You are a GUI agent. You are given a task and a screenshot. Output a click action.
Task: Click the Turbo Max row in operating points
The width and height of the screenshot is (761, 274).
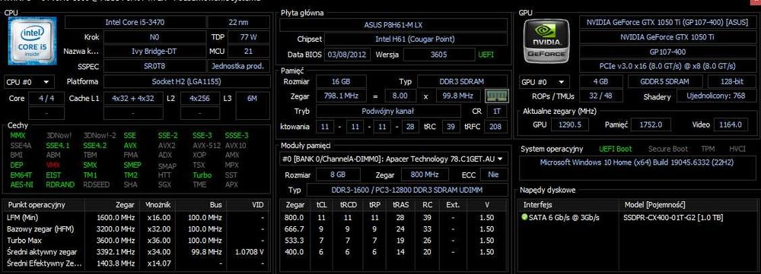click(135, 241)
